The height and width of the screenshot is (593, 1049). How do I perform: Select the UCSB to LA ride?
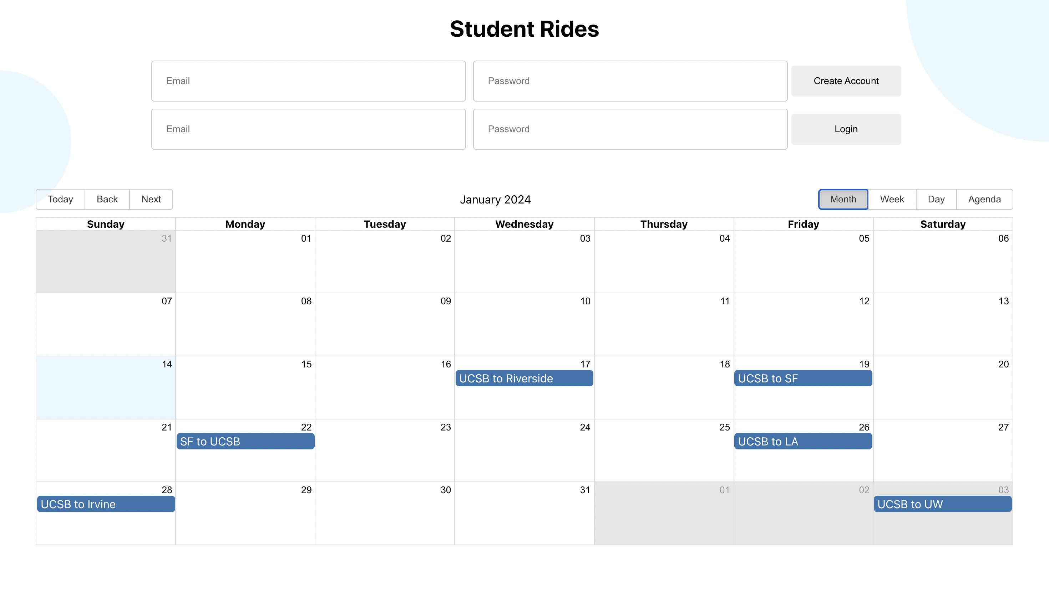pyautogui.click(x=803, y=442)
